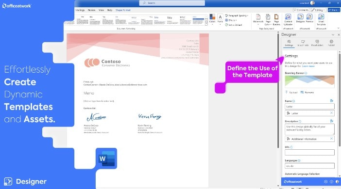This screenshot has width=341, height=189.
Task: Remove the branding banner
Action: pyautogui.click(x=307, y=93)
